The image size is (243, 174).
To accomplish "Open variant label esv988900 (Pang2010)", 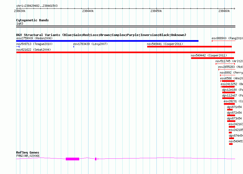I will pyautogui.click(x=227, y=38).
